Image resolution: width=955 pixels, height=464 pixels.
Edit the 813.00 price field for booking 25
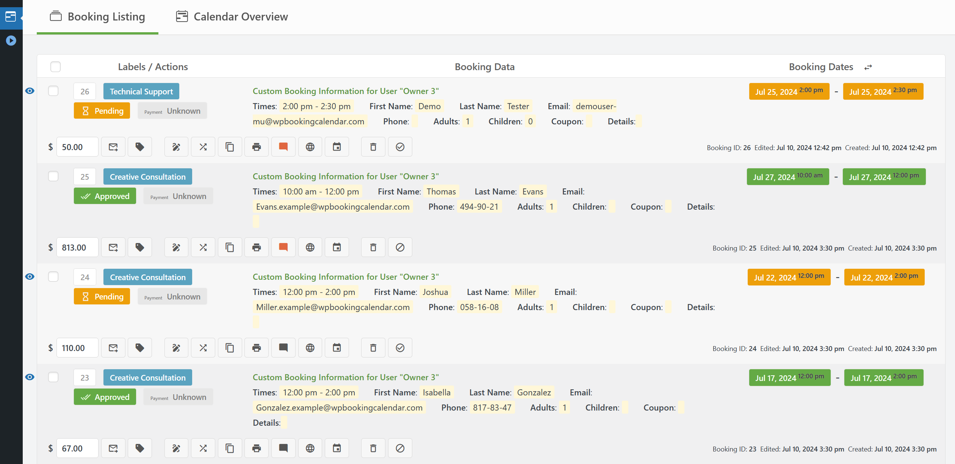tap(77, 247)
